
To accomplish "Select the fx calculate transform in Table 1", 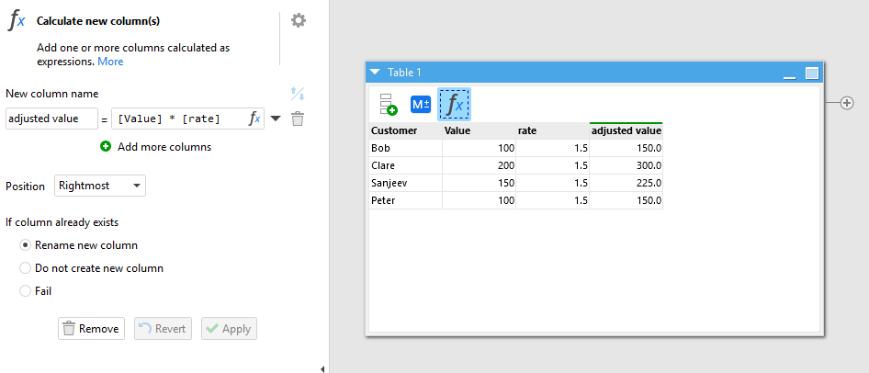I will tap(455, 104).
